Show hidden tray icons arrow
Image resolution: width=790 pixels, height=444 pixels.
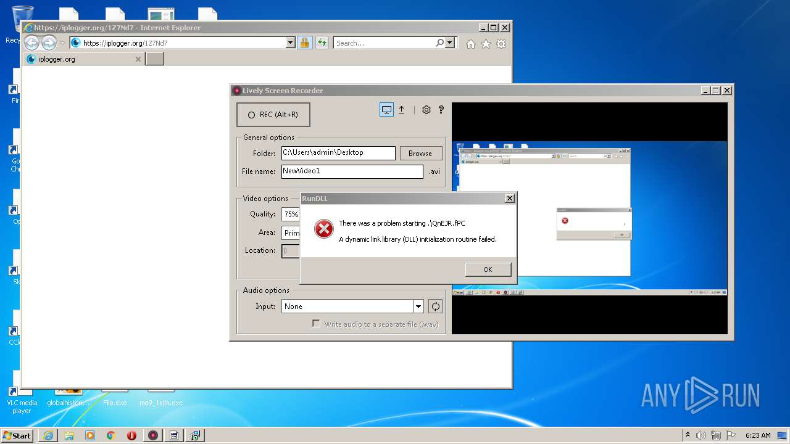(688, 435)
